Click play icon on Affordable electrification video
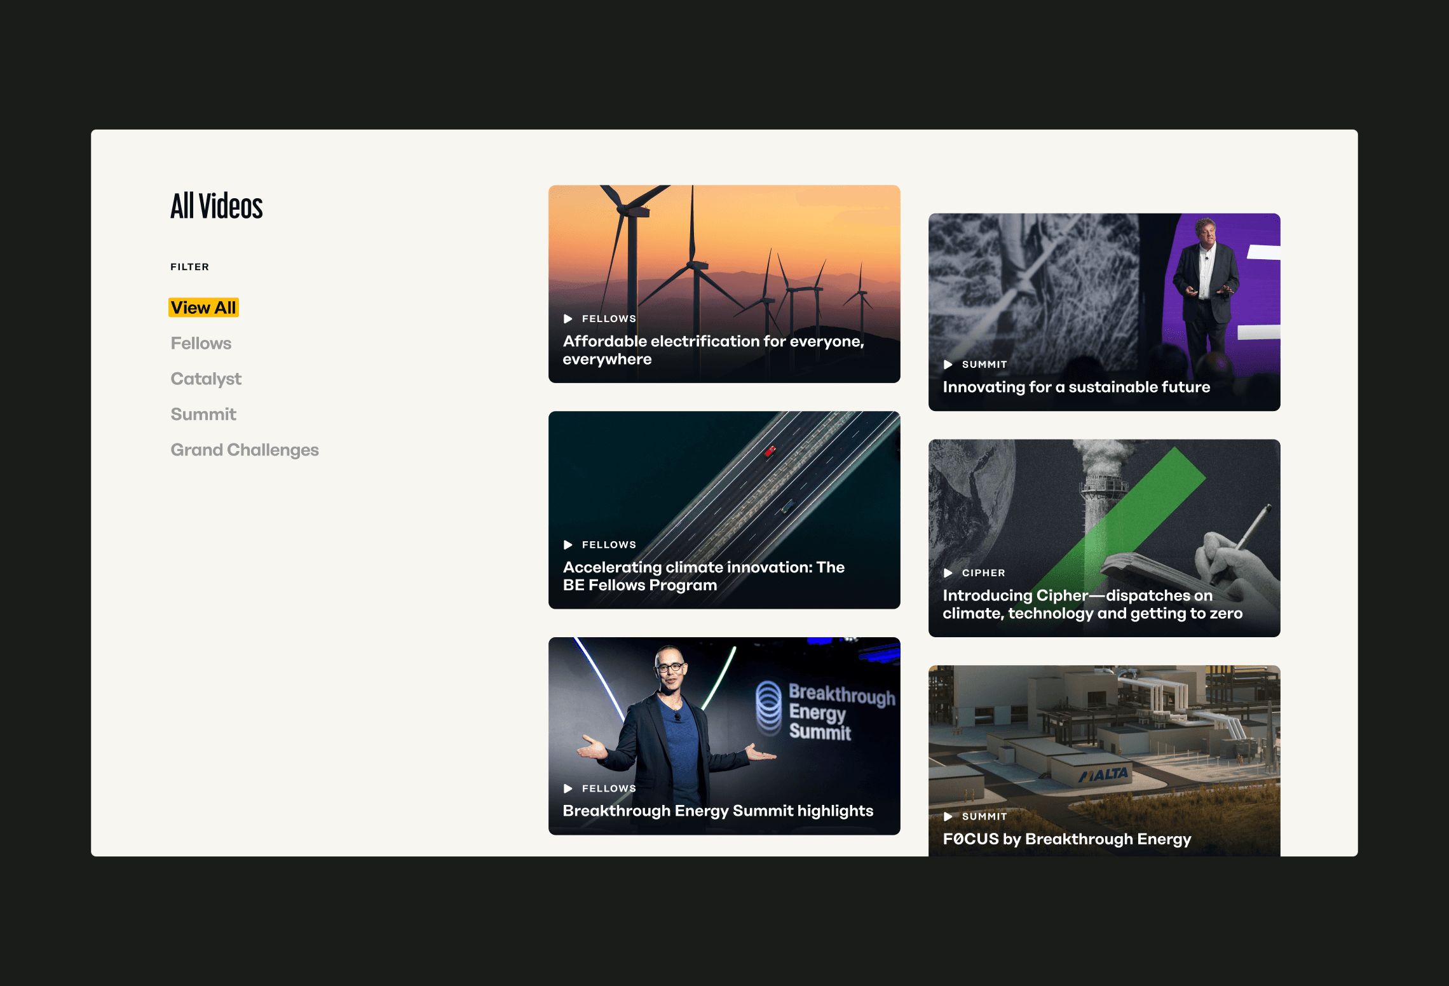Viewport: 1449px width, 986px height. [x=568, y=319]
